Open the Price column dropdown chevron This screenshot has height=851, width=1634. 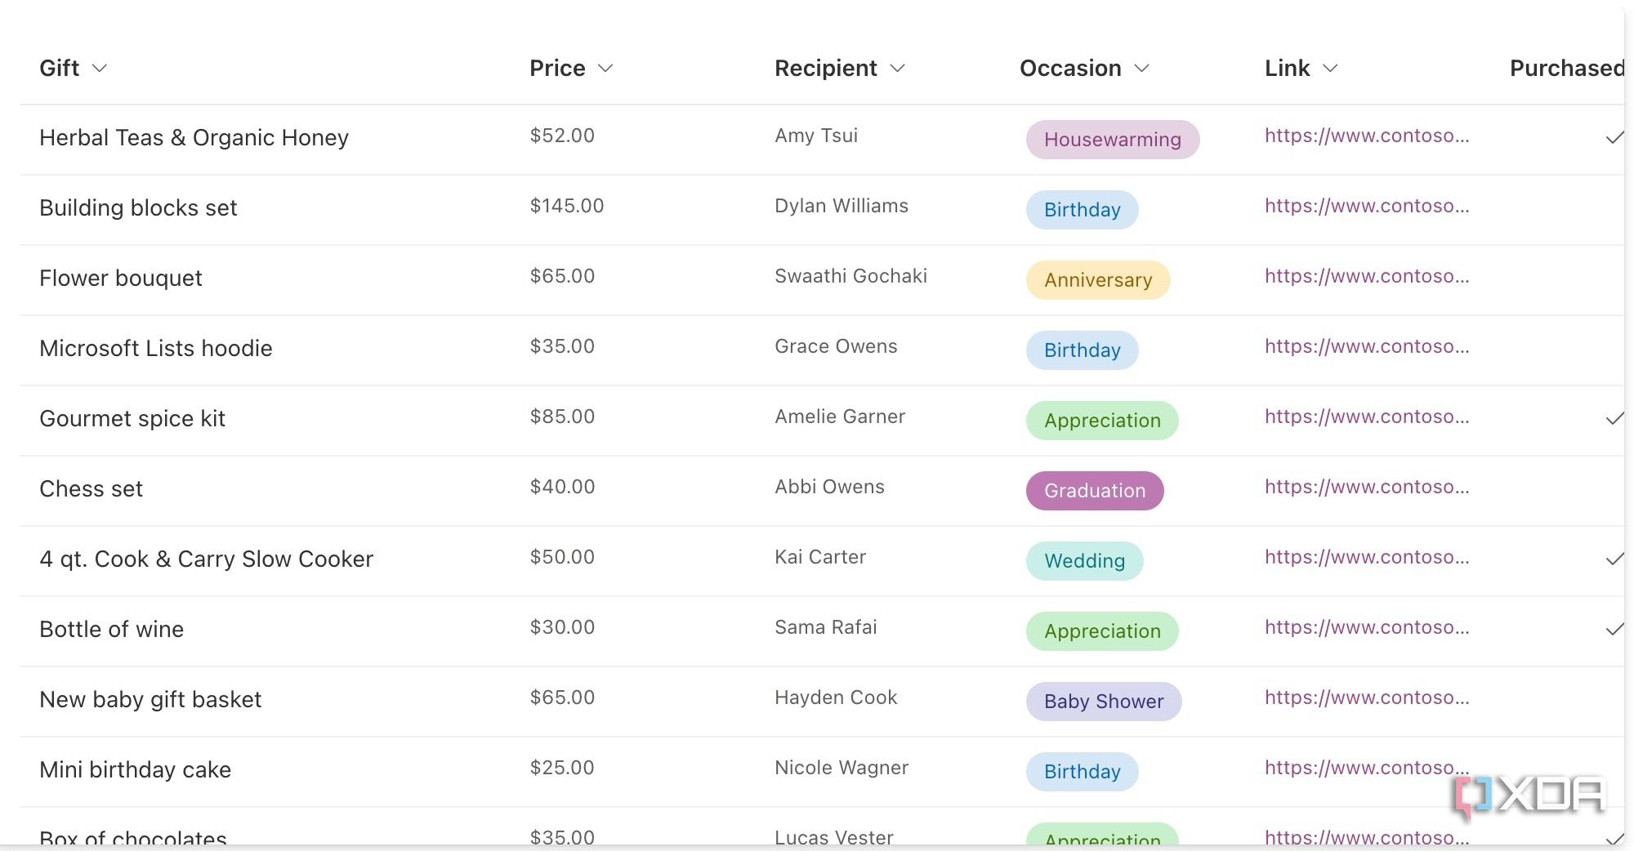605,69
